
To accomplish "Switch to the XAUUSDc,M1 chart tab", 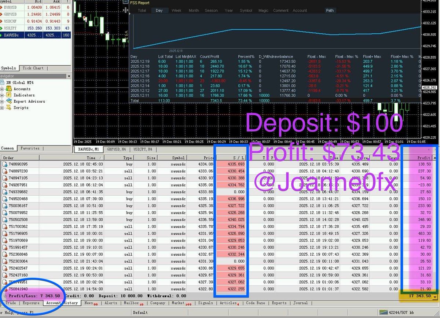I will tap(88, 149).
